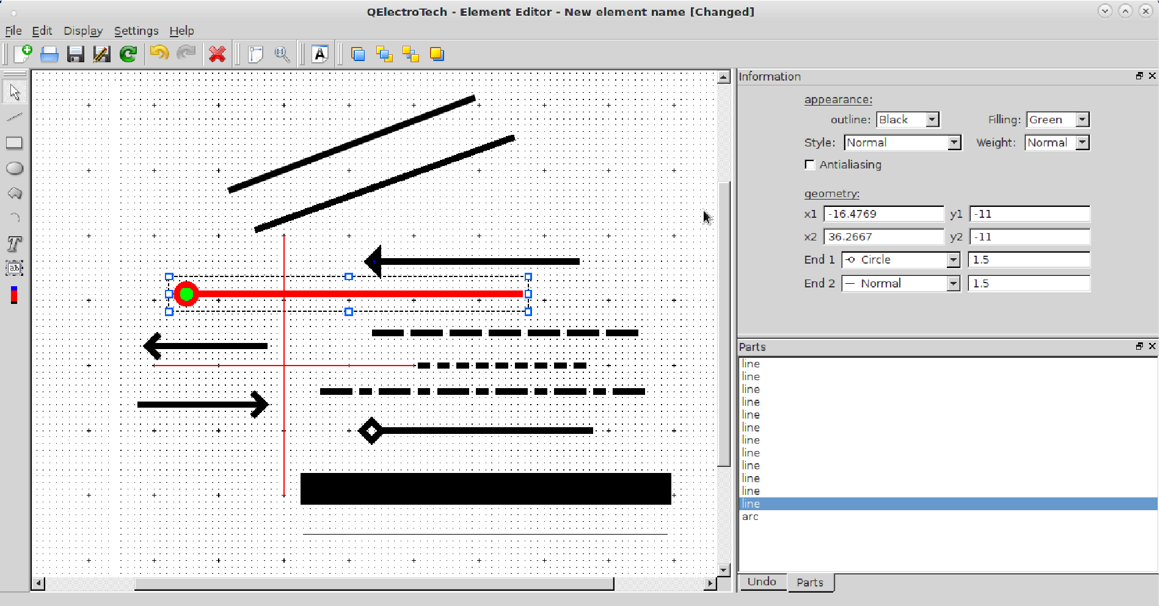Click the canvas vertical scrollbar down arrow
Viewport: 1160px width, 606px height.
coord(724,570)
